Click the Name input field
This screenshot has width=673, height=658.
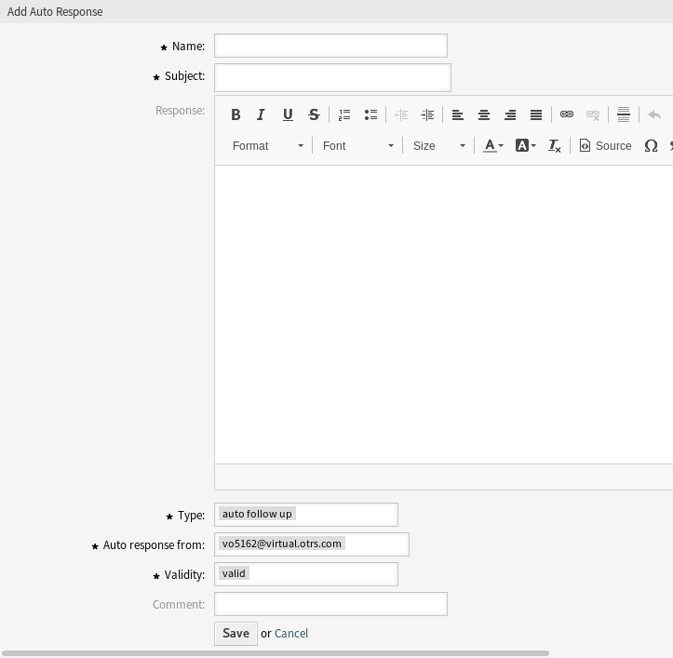[x=331, y=46]
